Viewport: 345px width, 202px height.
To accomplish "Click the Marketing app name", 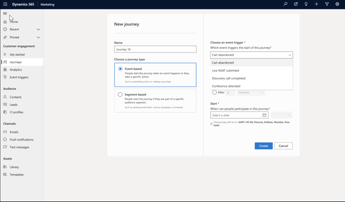I will click(48, 4).
